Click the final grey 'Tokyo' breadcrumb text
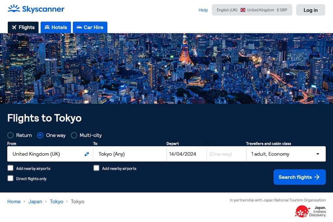This screenshot has height=222, width=333. (x=77, y=202)
